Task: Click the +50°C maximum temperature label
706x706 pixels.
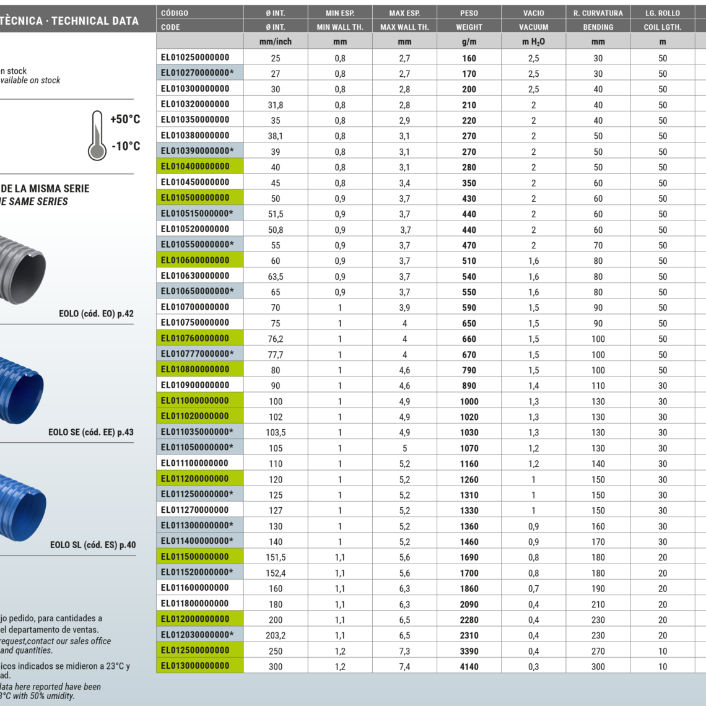Action: click(x=125, y=120)
